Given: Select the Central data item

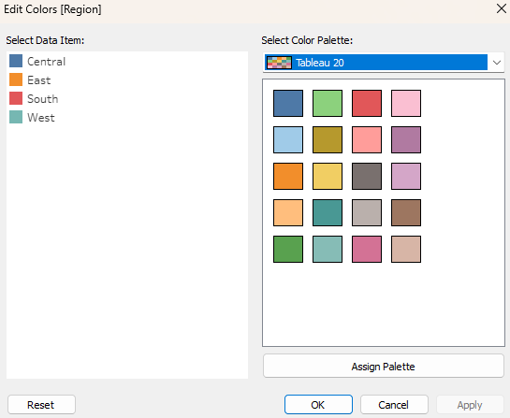Looking at the screenshot, I should click(x=37, y=61).
